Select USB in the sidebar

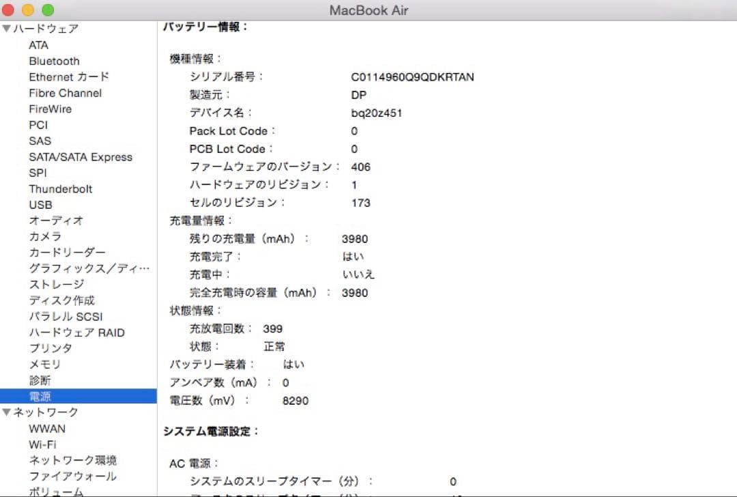coord(40,205)
